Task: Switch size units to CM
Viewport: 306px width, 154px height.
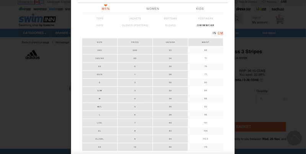Action: coord(220,33)
